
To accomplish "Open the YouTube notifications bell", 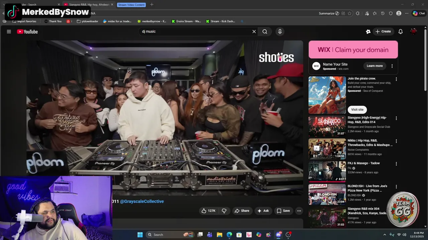I will [x=401, y=32].
